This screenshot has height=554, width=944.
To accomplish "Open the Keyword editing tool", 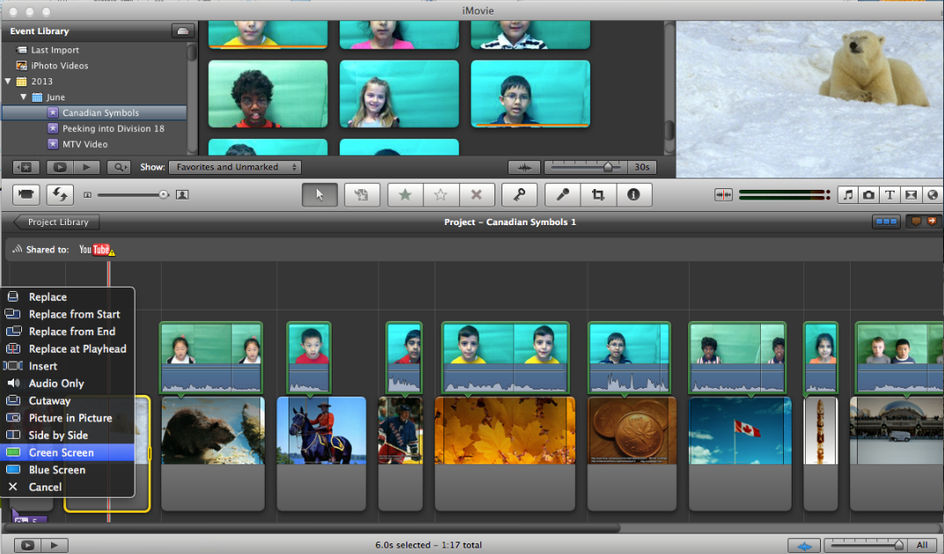I will [x=519, y=194].
